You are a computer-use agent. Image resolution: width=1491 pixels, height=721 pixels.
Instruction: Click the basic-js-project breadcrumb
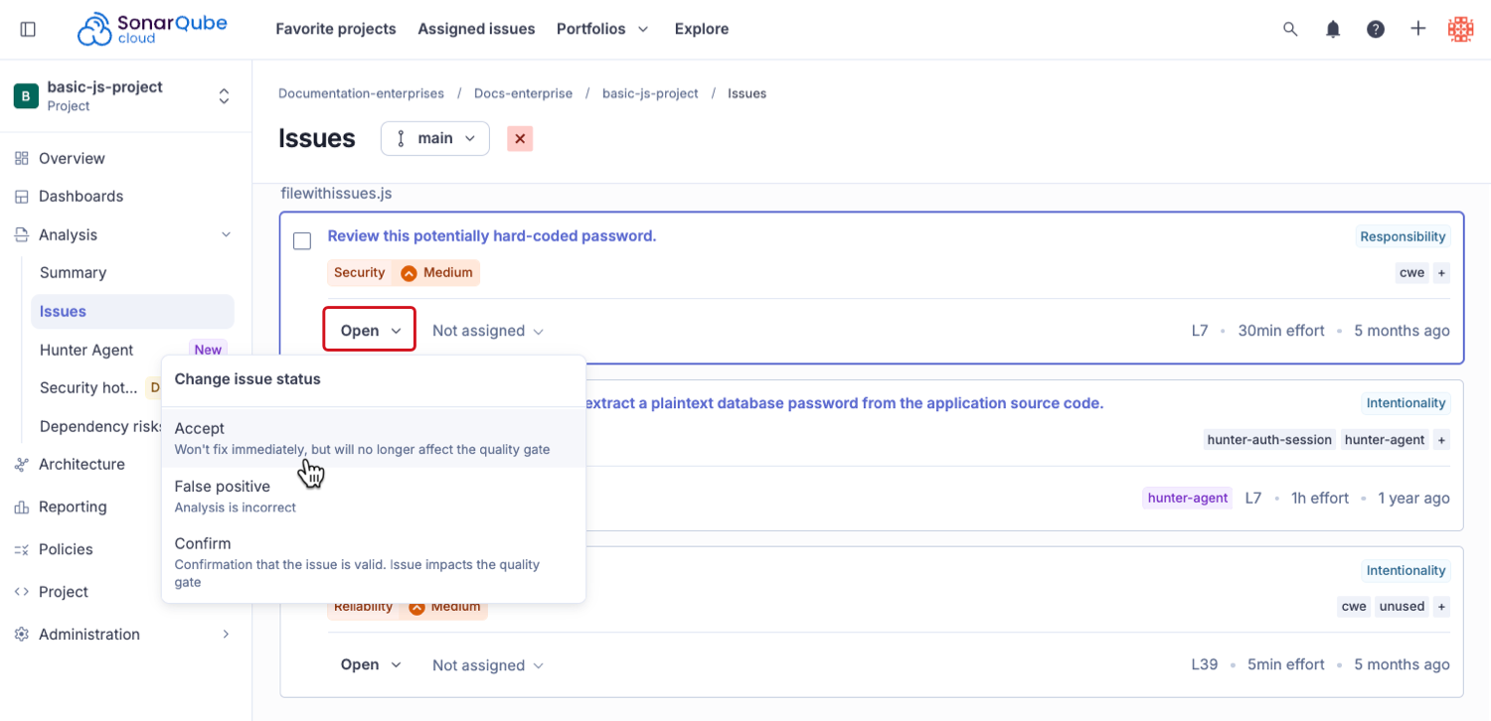point(650,93)
